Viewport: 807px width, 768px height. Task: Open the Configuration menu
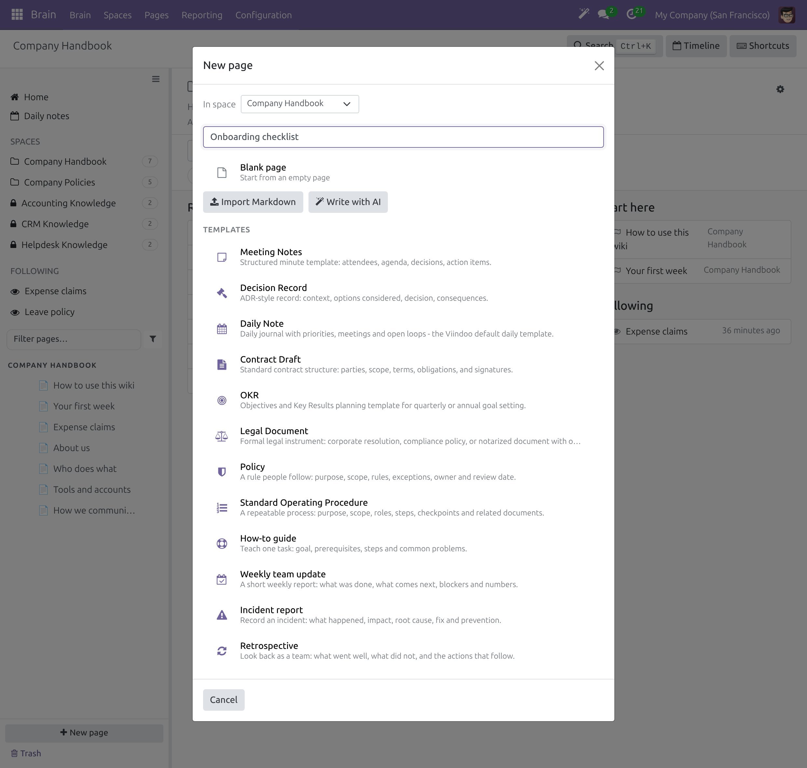(264, 15)
